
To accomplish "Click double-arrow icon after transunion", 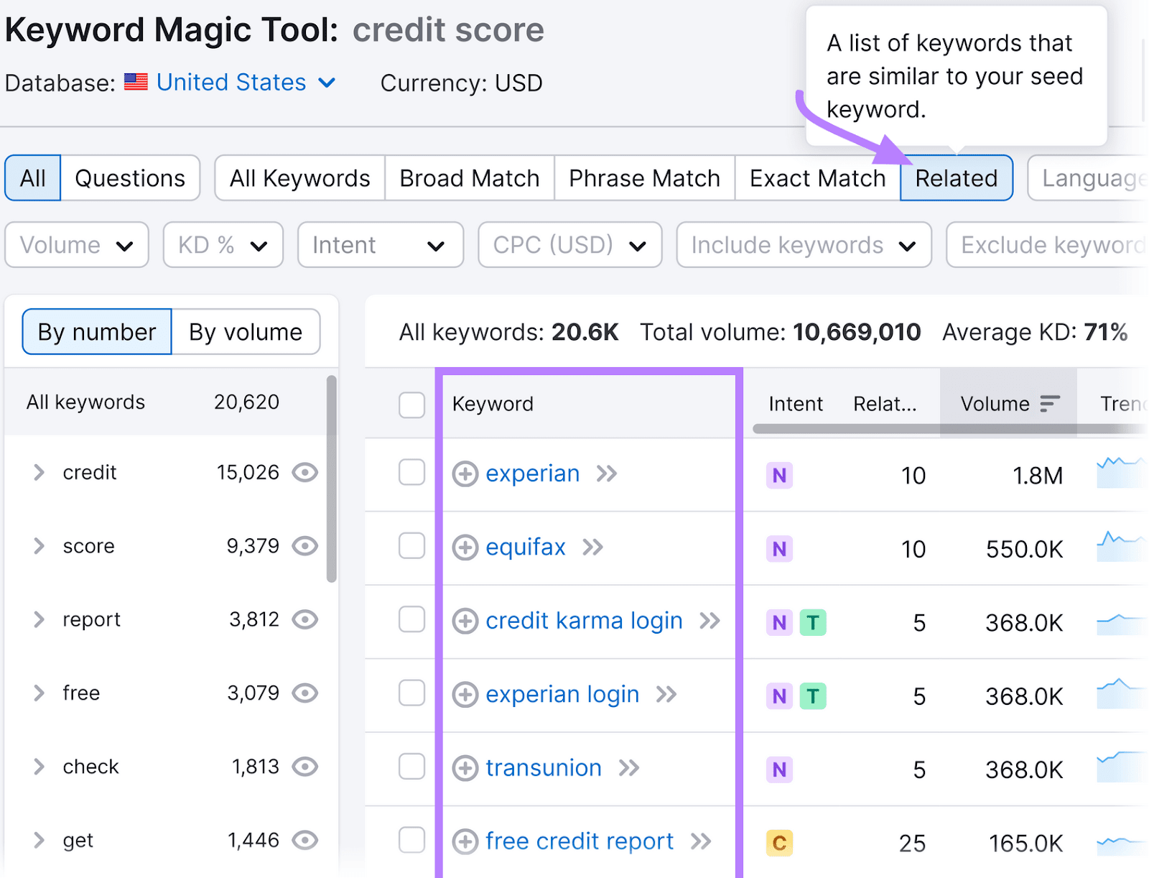I will coord(629,768).
